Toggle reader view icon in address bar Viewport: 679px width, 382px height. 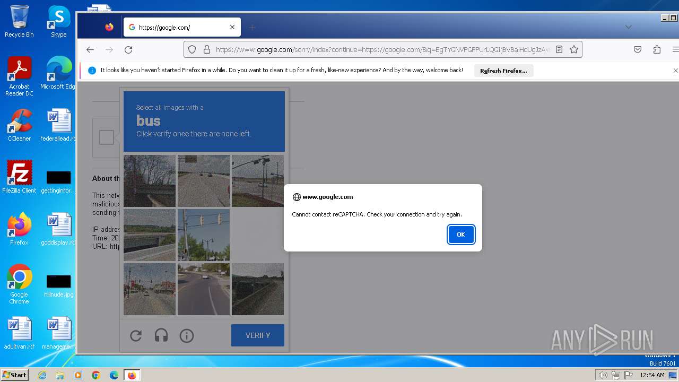pyautogui.click(x=559, y=49)
